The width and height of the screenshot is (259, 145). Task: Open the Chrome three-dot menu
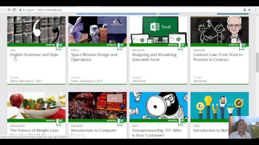(256, 10)
